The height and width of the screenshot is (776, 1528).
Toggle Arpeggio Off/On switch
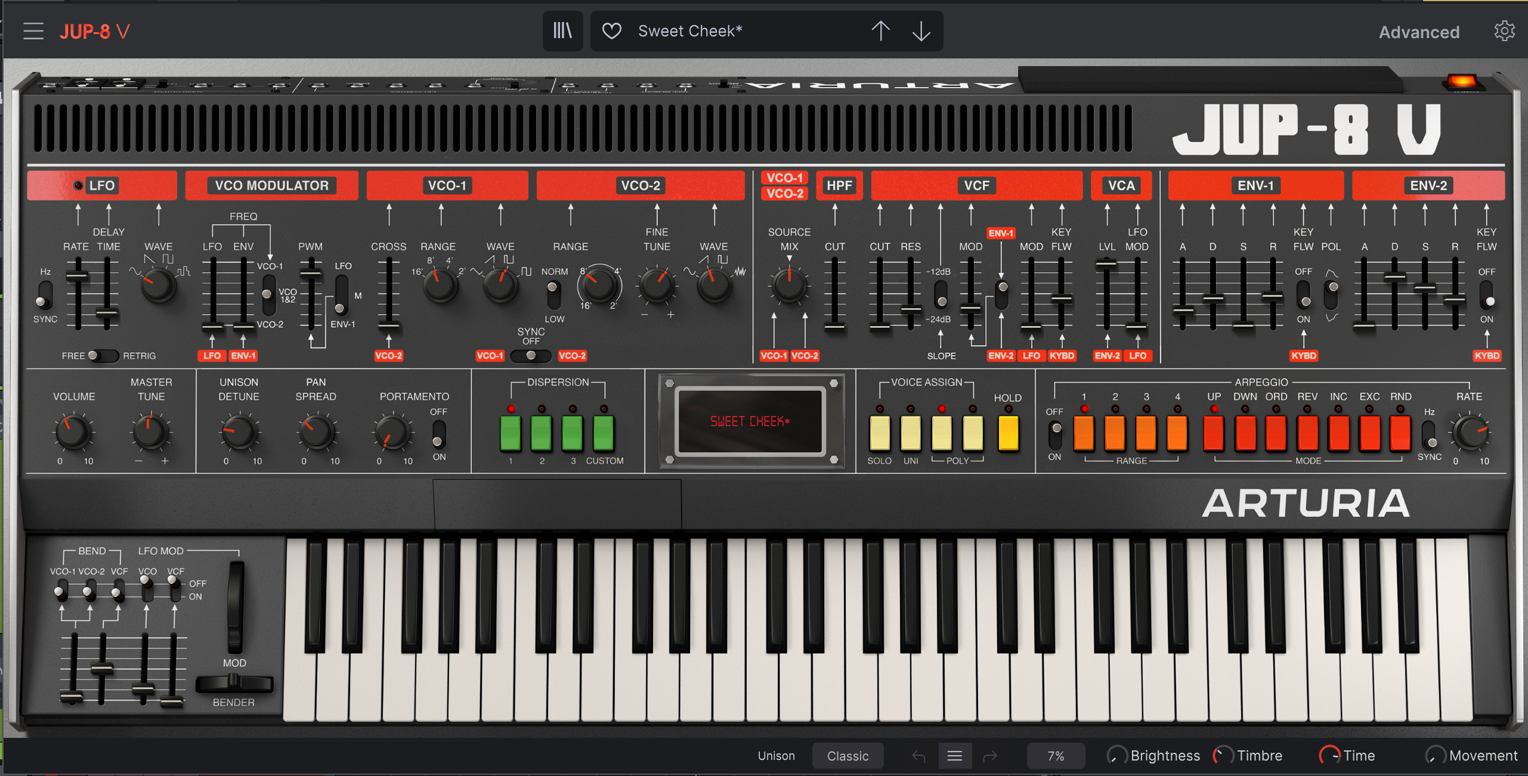[1055, 434]
